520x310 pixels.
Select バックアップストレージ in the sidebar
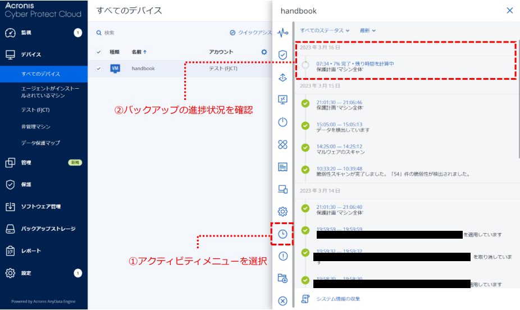48,229
